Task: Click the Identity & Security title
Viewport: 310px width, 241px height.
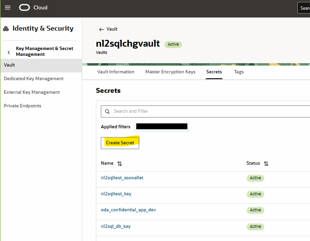Action: click(43, 28)
